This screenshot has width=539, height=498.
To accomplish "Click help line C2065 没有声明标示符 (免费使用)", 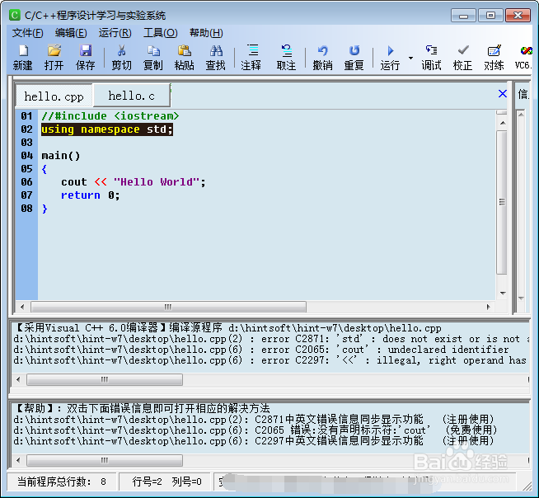I will click(255, 430).
